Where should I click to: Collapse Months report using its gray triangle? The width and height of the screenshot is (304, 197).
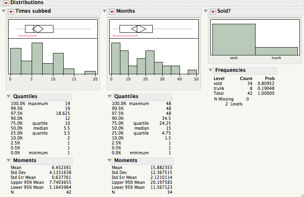pos(105,11)
